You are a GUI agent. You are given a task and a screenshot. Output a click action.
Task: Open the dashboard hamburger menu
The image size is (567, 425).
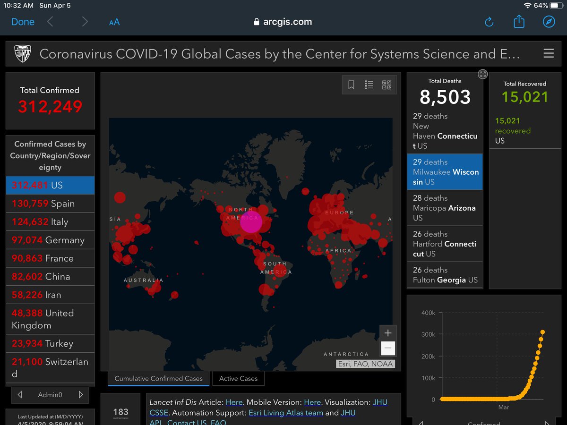click(x=549, y=53)
